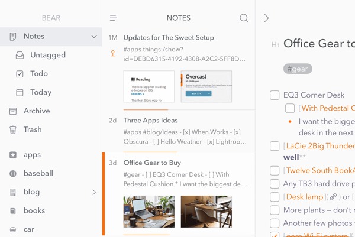Viewport: 355px width, 237px height.
Task: Select Untagged in the sidebar
Action: (x=48, y=55)
